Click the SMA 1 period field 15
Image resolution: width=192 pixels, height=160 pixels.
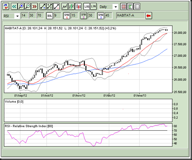74,16
